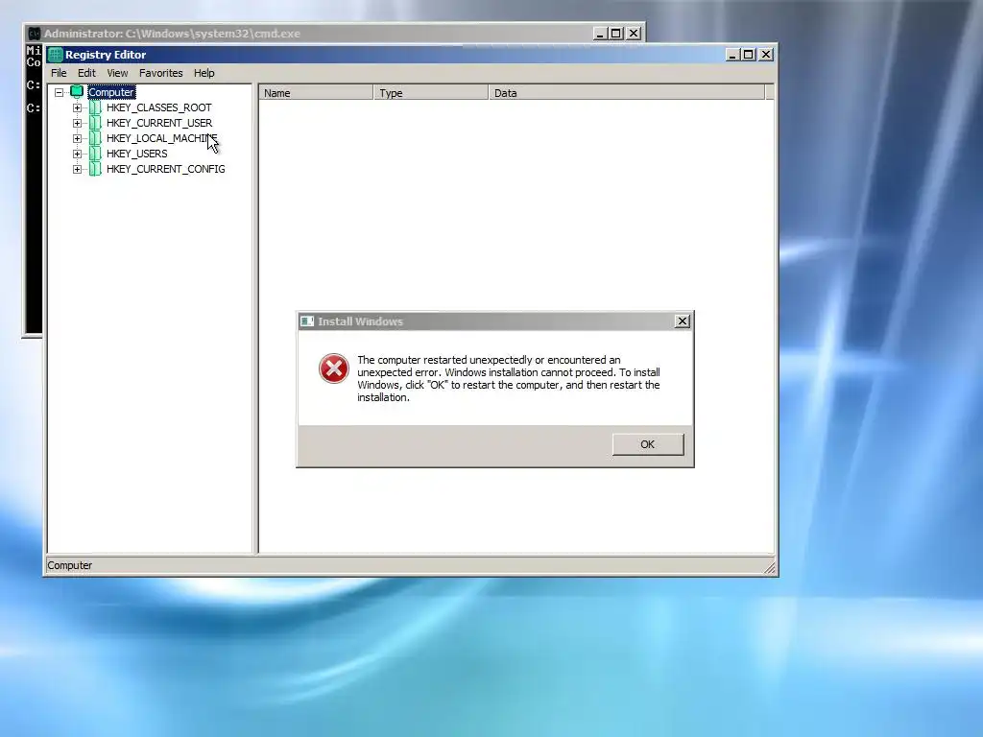This screenshot has width=983, height=737.
Task: Expand HKEY_CURRENT_CONFIG key
Action: click(x=77, y=169)
